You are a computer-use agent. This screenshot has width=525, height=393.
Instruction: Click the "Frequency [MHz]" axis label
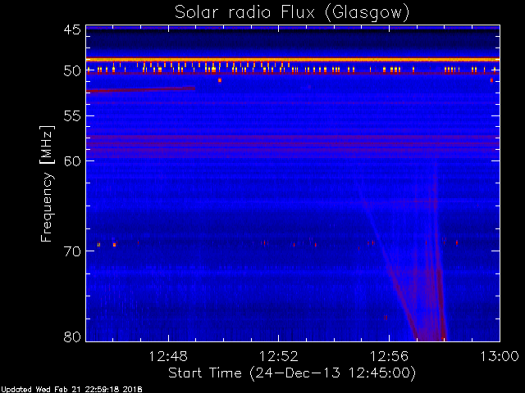pyautogui.click(x=48, y=183)
